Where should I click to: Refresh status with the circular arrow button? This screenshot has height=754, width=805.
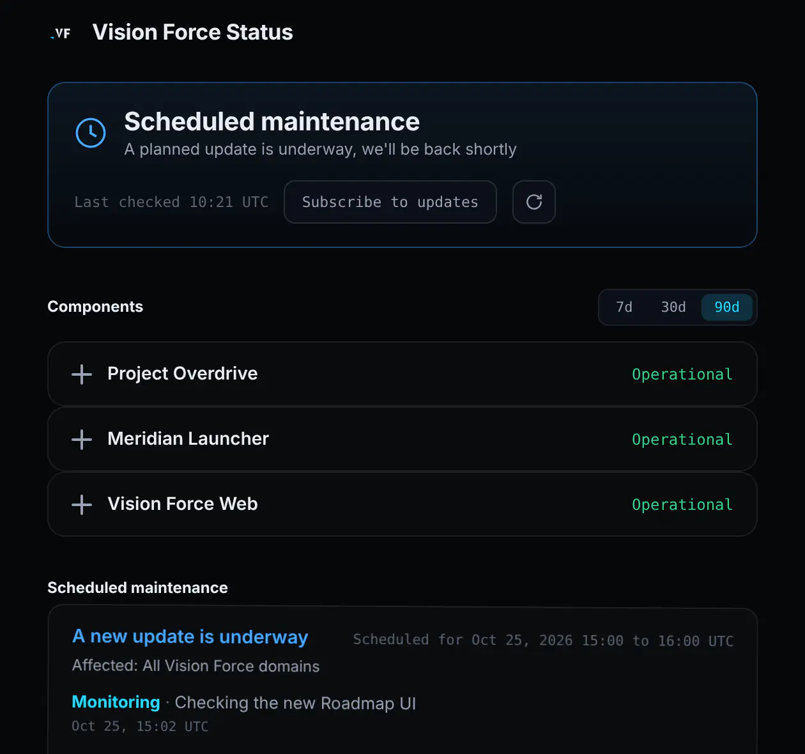(x=534, y=202)
